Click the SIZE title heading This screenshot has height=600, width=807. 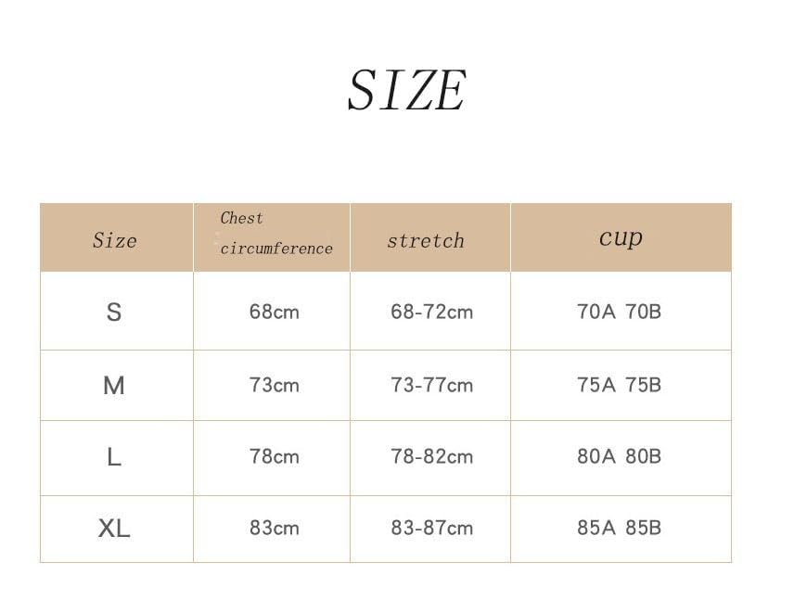406,91
